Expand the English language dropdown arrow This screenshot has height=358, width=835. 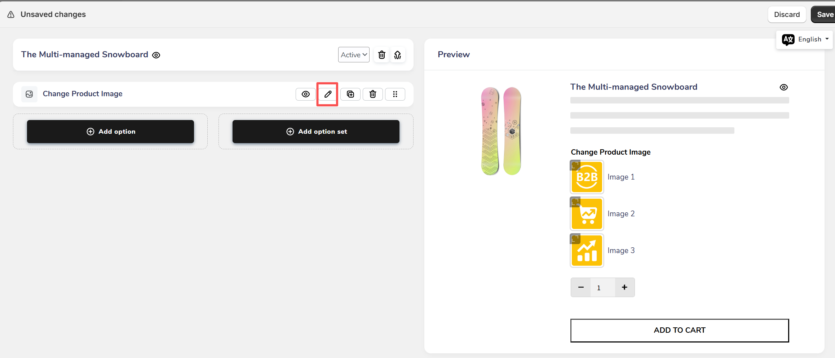coord(827,39)
